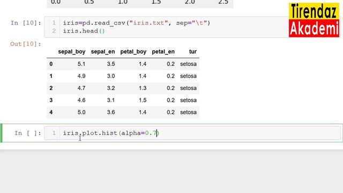This screenshot has width=343, height=193.
Task: Click sepal_en value 3.0
Action: tap(111, 76)
